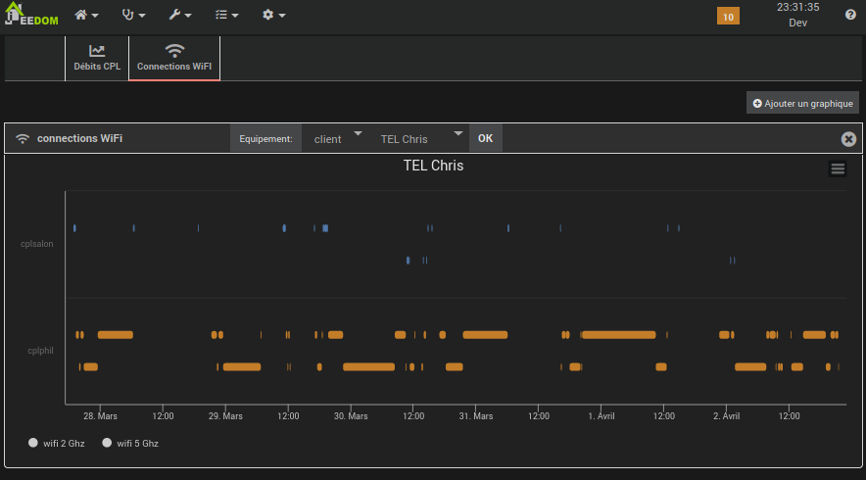Click the orange 10 messages badge
Image resolution: width=866 pixels, height=480 pixels.
728,17
